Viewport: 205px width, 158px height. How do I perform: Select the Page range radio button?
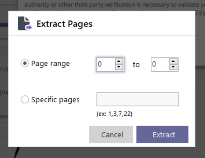pos(25,63)
